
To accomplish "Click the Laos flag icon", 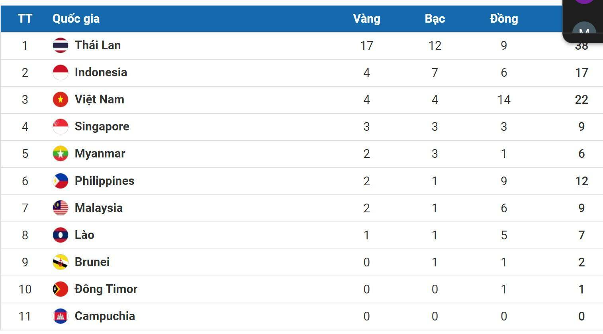I will pyautogui.click(x=61, y=235).
